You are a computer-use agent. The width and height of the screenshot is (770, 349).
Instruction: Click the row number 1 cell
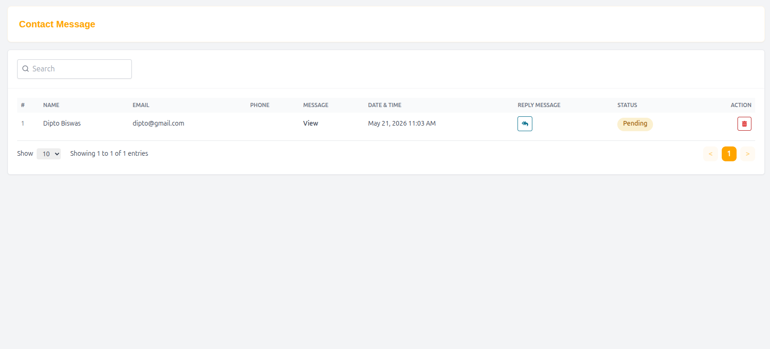[x=23, y=123]
